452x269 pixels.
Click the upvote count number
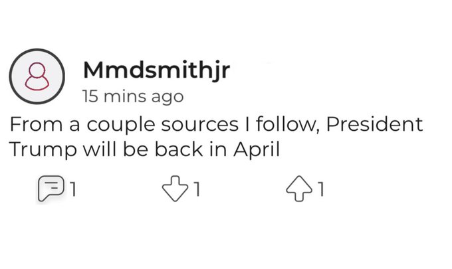click(x=322, y=191)
